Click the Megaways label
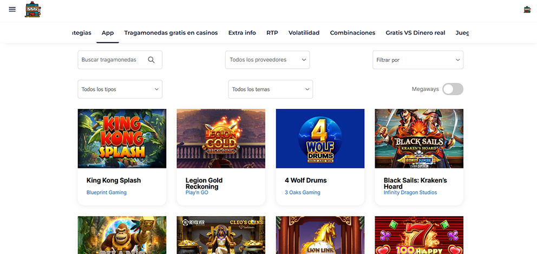Screen dimensions: 537x254 [425, 89]
